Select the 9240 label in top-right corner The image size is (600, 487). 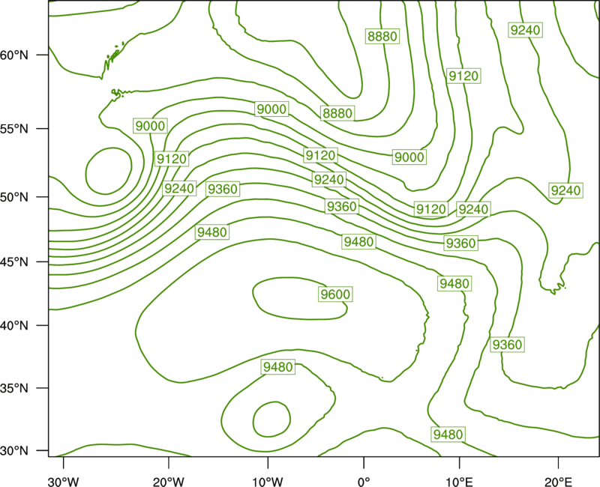(526, 30)
